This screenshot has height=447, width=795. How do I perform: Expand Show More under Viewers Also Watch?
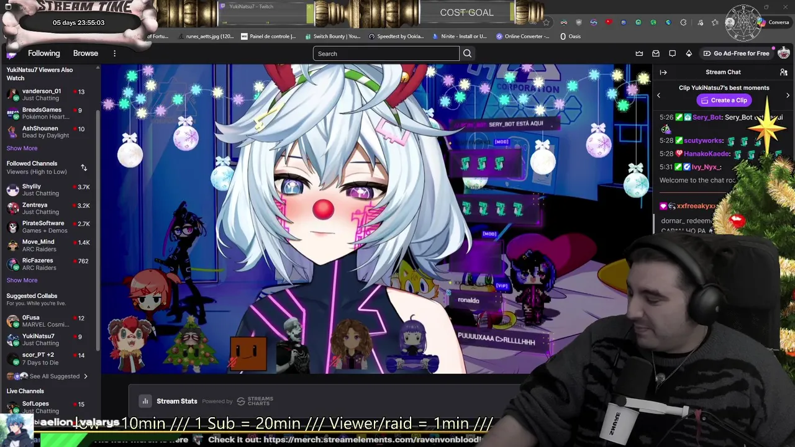22,148
